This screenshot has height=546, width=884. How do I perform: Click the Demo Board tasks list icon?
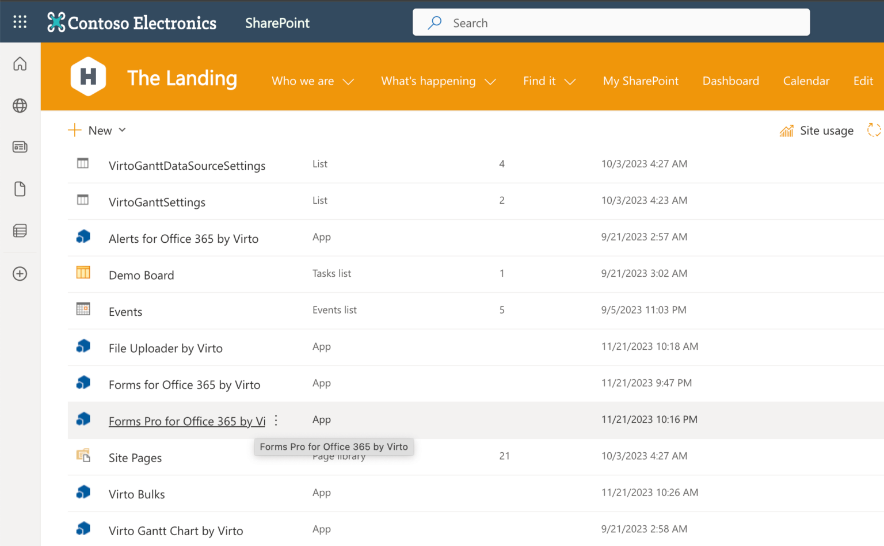(x=83, y=272)
